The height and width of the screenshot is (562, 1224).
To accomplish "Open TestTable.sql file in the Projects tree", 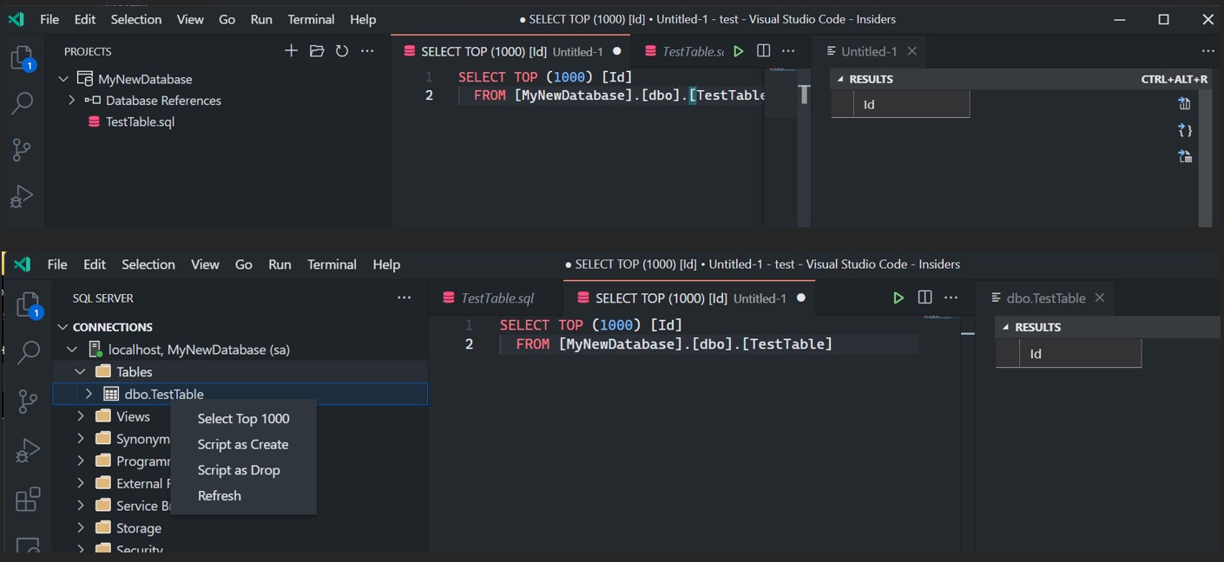I will tap(140, 121).
